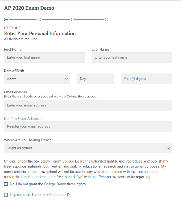Focus the First Name input field
The image size is (181, 203).
44,57
